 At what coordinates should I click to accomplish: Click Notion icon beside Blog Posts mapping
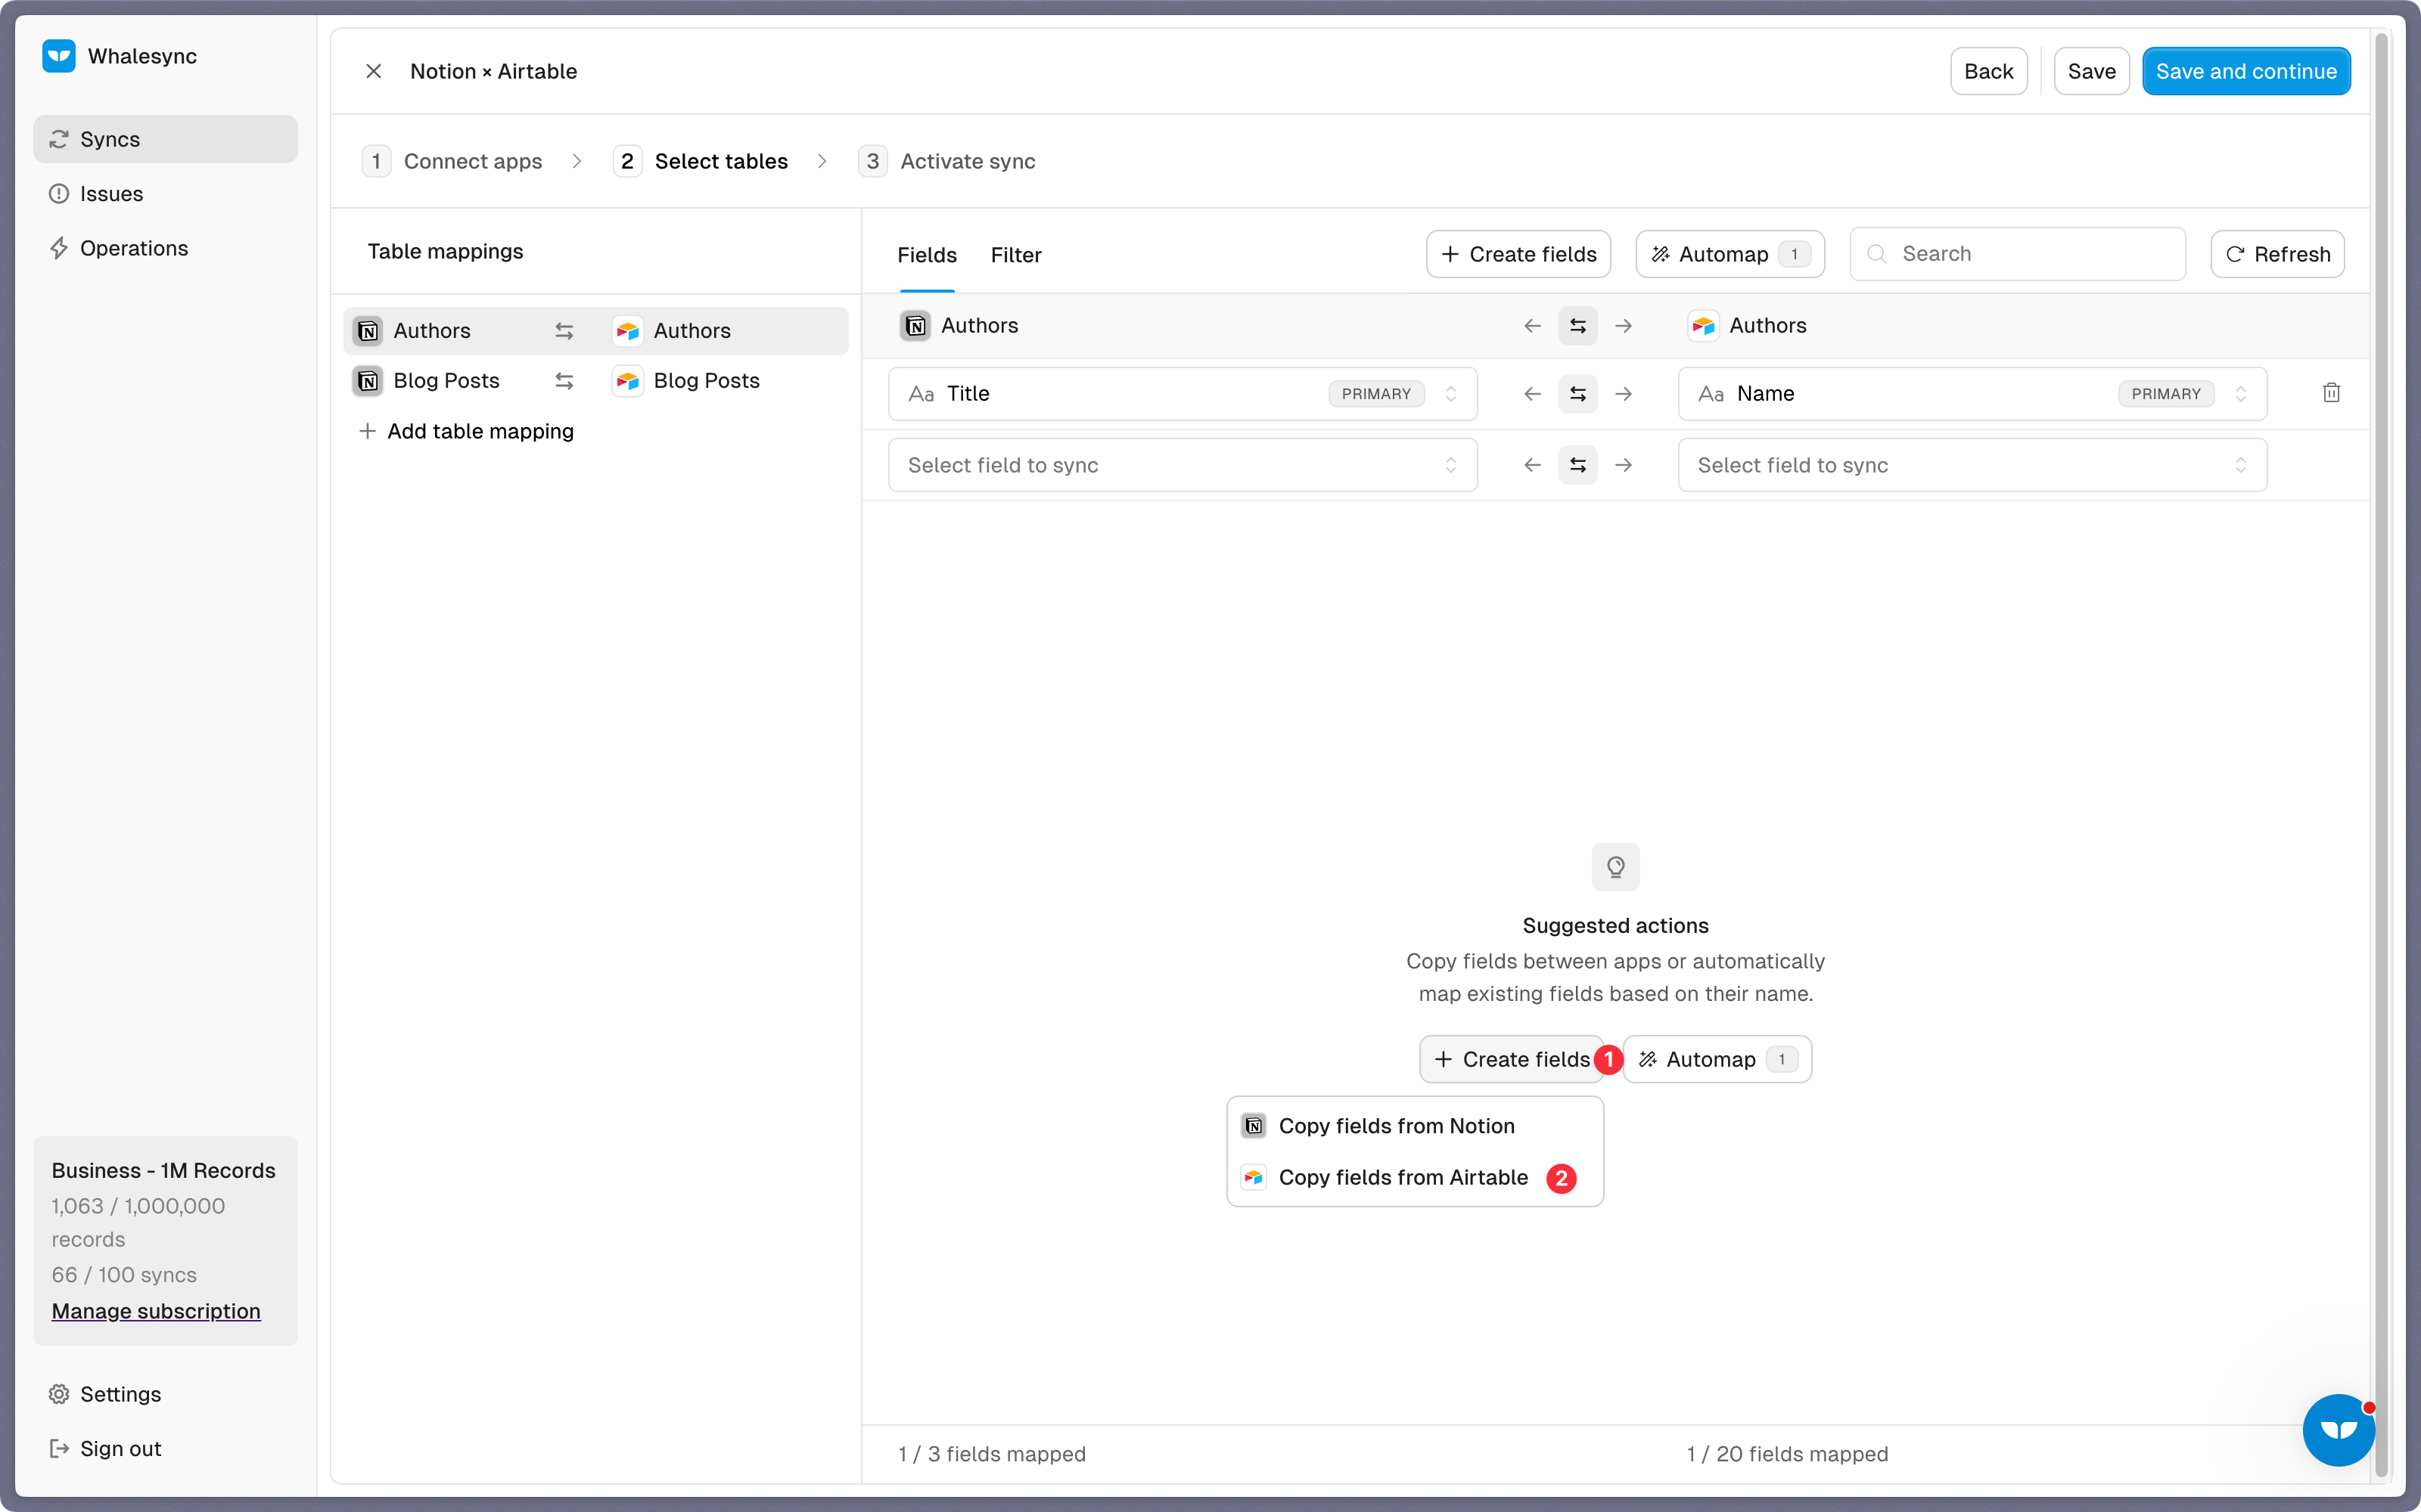(x=368, y=381)
